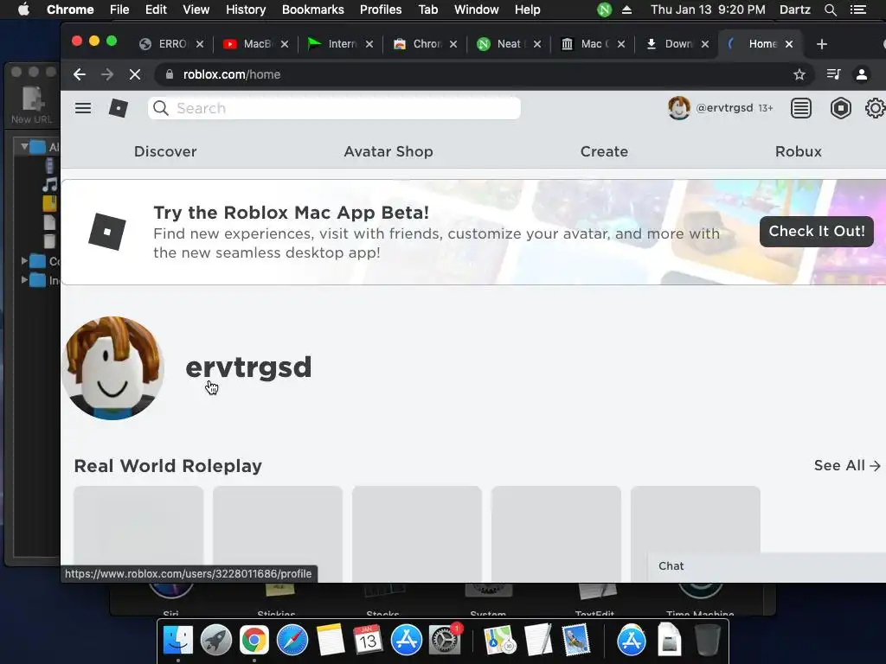Screen dimensions: 886x664
Task: Open Chrome media control playlist icon
Action: (x=833, y=74)
